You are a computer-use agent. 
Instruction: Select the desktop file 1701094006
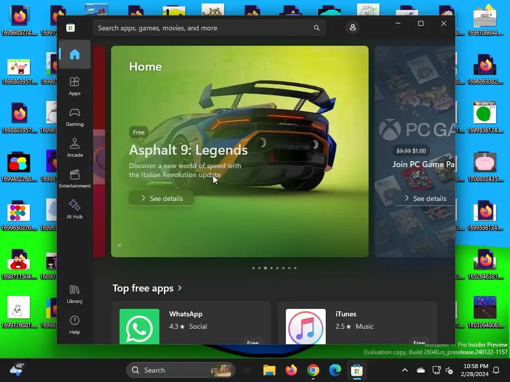pos(485,312)
